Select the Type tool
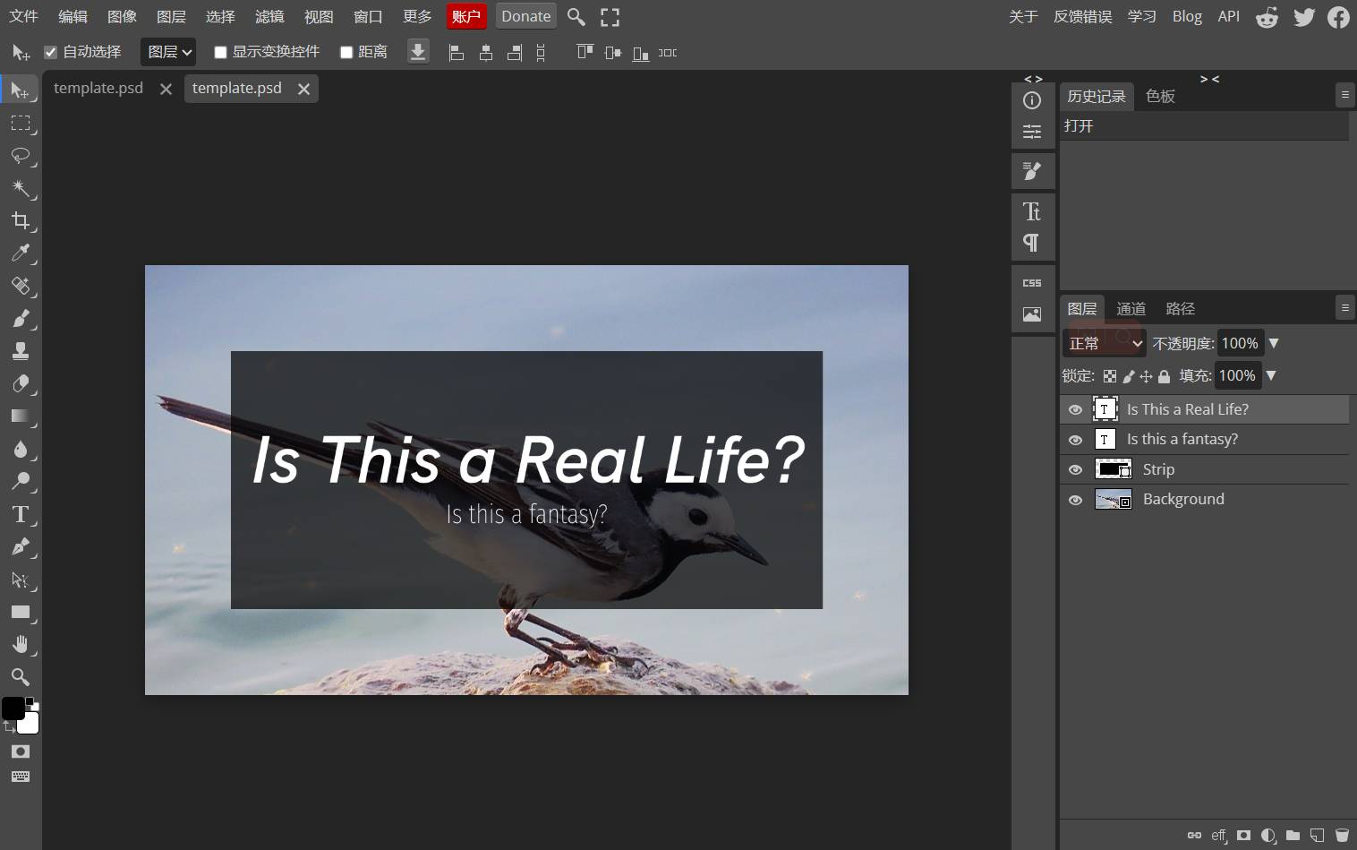 (x=20, y=514)
